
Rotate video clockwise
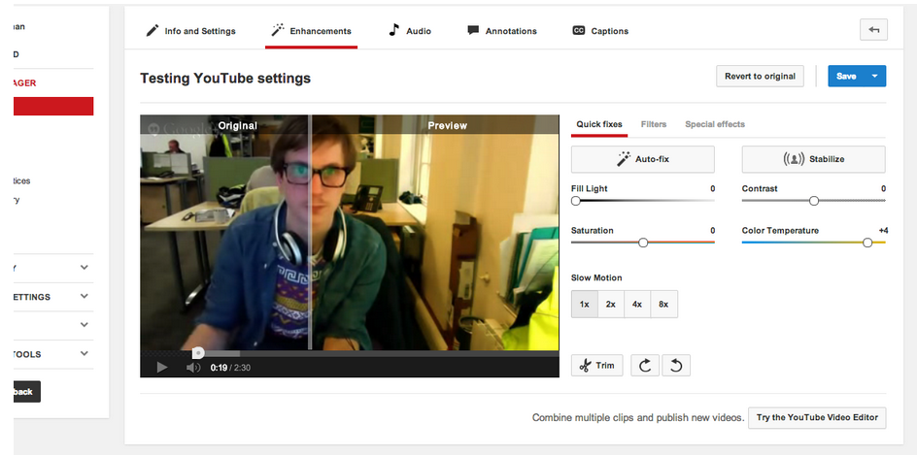pyautogui.click(x=645, y=366)
